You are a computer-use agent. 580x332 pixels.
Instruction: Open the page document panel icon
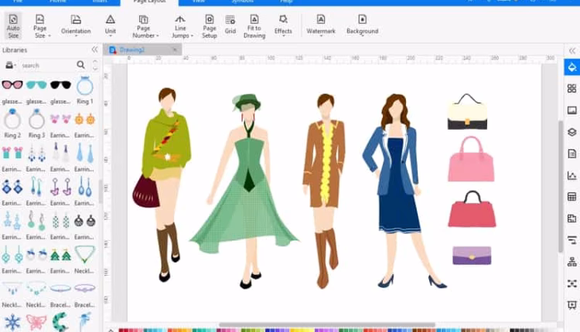click(571, 153)
